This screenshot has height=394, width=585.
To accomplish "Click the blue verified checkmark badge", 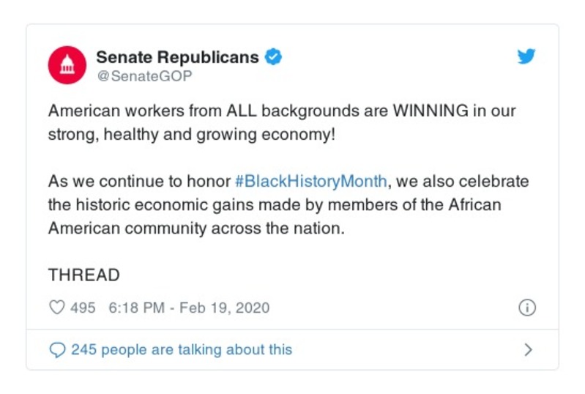I will (x=273, y=57).
